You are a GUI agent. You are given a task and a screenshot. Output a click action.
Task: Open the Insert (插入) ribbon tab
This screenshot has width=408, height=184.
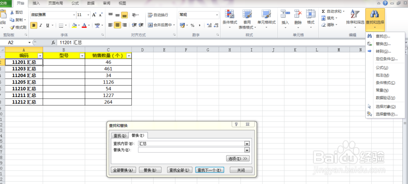pyautogui.click(x=36, y=3)
